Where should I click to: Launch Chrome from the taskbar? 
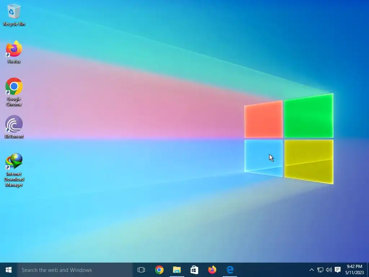click(x=159, y=270)
